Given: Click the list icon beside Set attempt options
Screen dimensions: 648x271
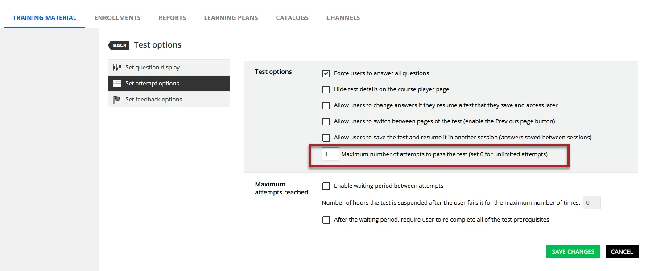Looking at the screenshot, I should point(117,84).
